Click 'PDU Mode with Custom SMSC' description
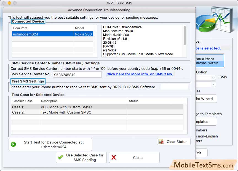 (66, 107)
